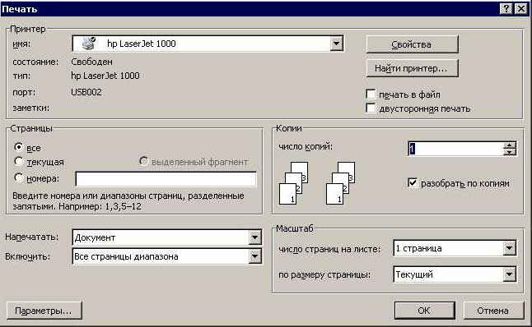
Task: Click the collated pages illustration on the left
Action: tap(293, 182)
